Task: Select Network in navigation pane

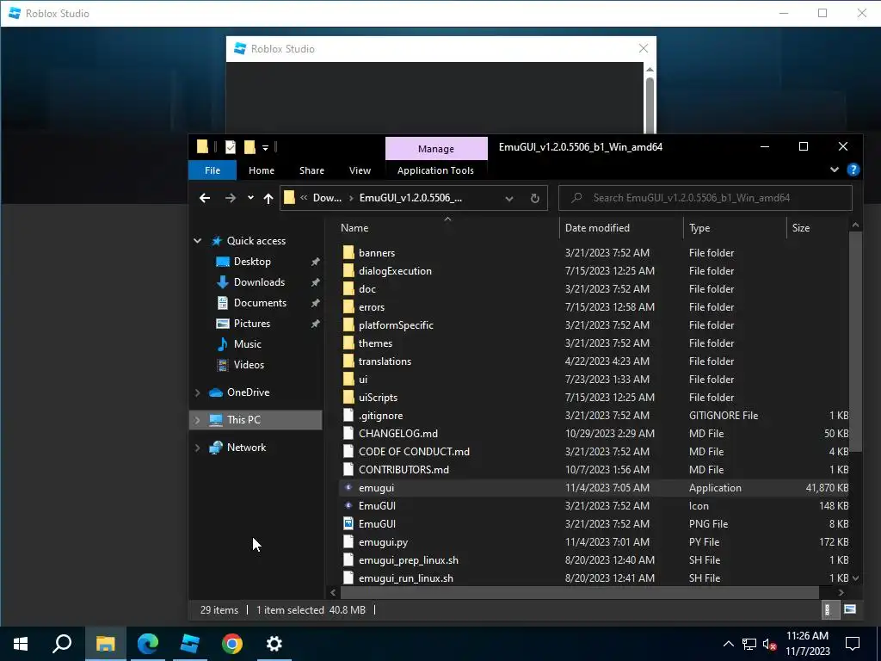Action: (246, 448)
